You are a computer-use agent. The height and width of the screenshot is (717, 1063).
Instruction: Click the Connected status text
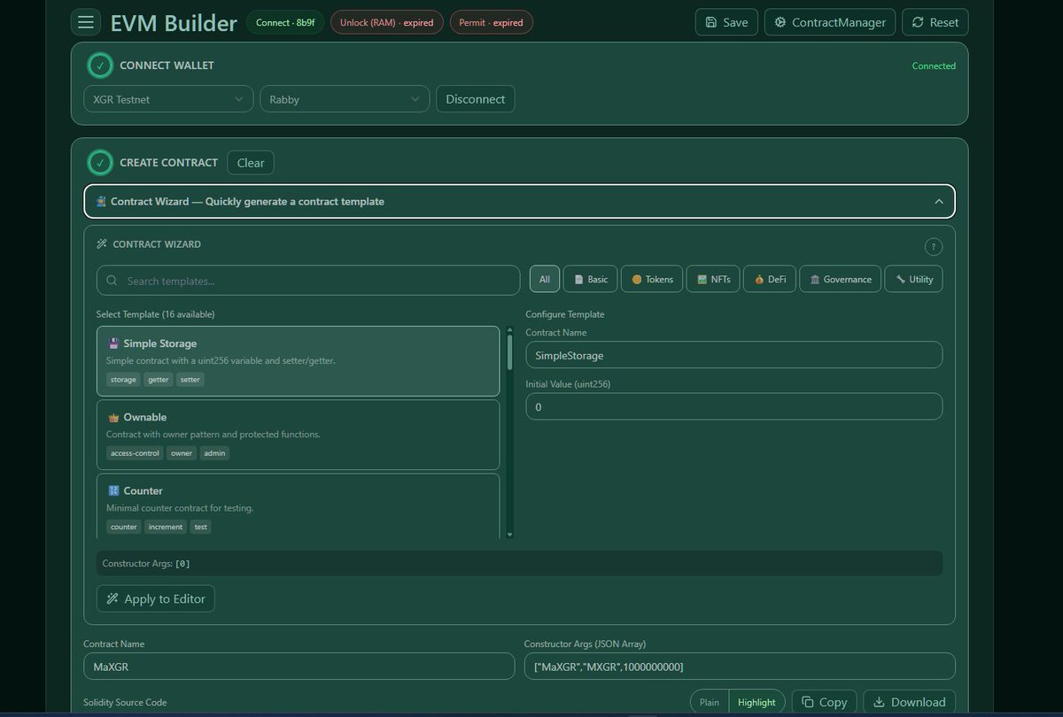(934, 66)
